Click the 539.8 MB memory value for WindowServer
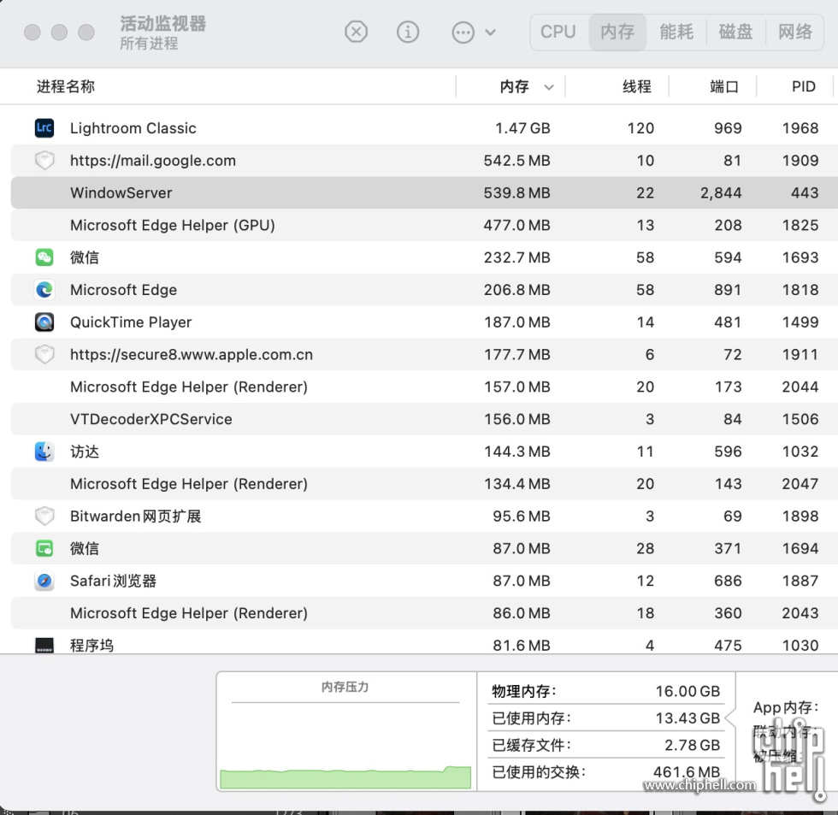The image size is (838, 815). (x=516, y=193)
